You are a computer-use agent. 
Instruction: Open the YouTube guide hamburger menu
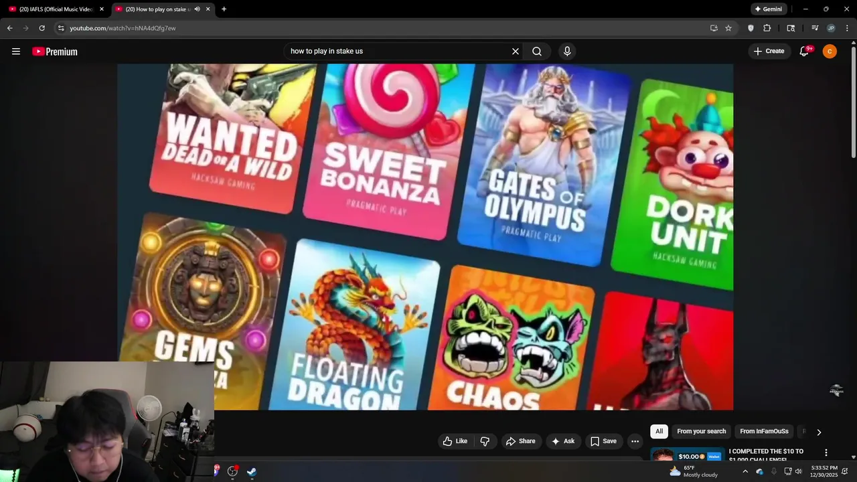pyautogui.click(x=16, y=52)
